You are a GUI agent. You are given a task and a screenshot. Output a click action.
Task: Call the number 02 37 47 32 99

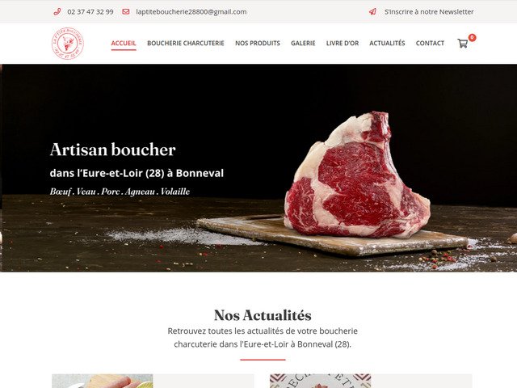pos(90,12)
